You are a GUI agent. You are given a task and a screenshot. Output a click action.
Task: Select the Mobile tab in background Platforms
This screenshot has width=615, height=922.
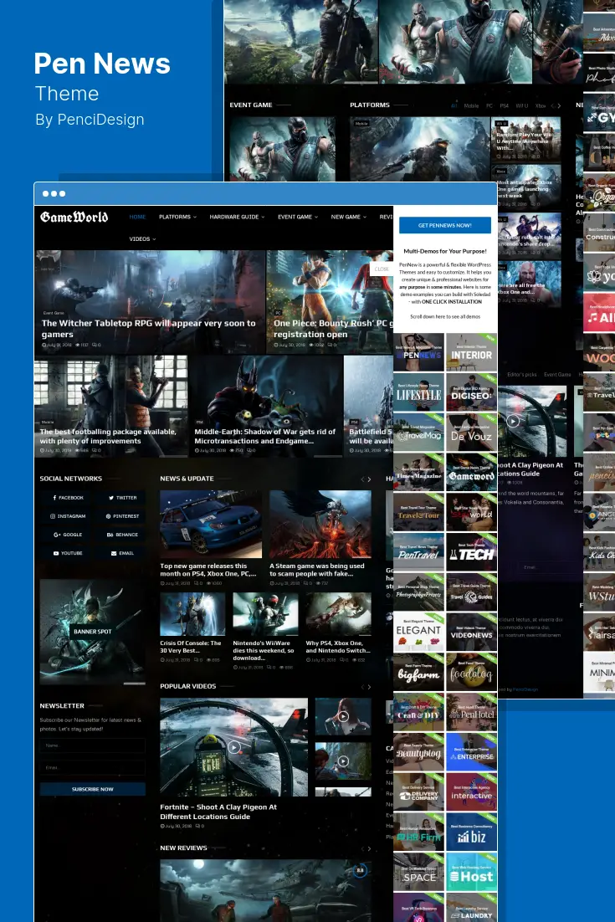click(x=471, y=106)
